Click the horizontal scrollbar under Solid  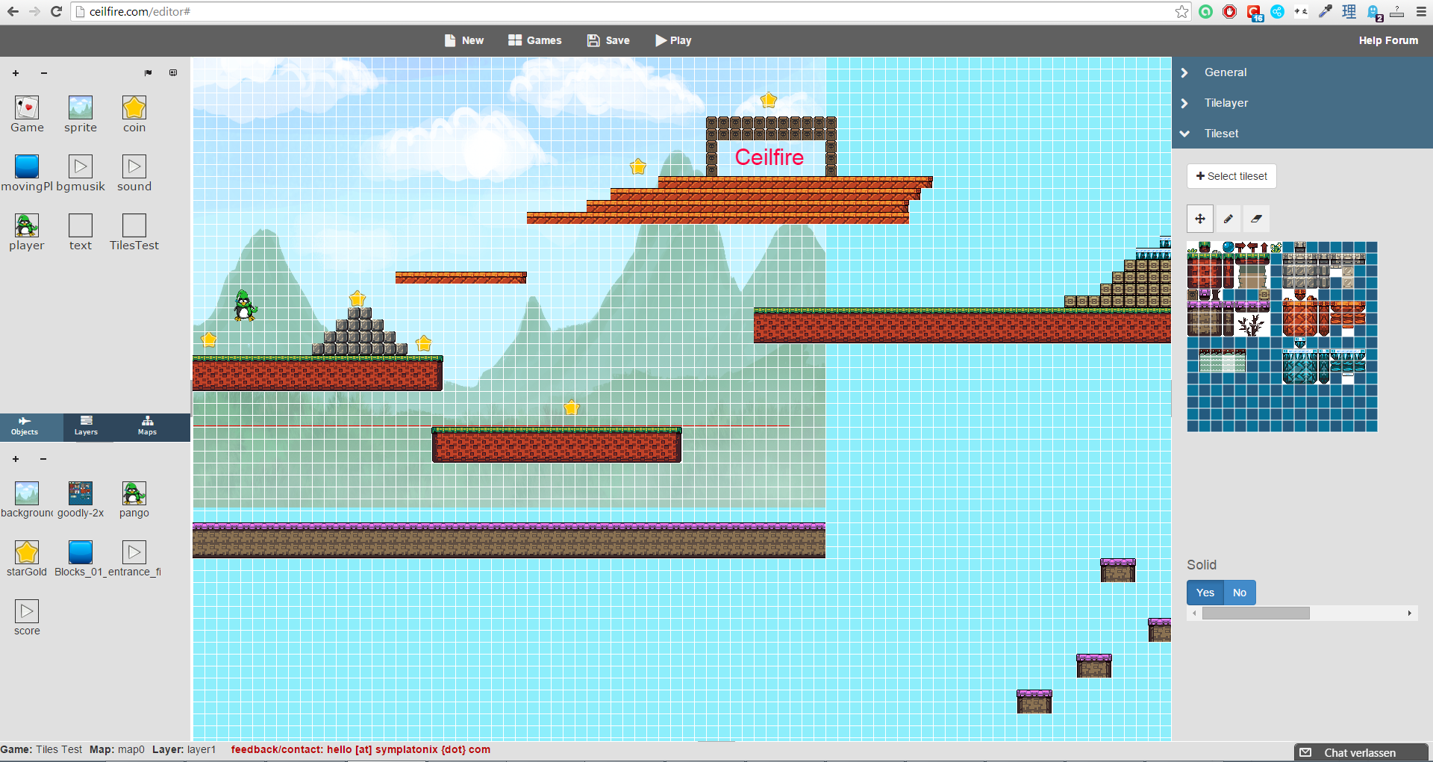(1255, 613)
